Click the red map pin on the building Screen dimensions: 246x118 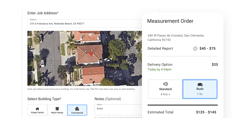tap(91, 54)
